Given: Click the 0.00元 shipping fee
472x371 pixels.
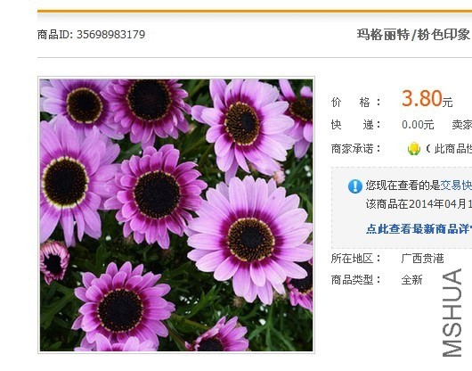Looking at the screenshot, I should (418, 125).
